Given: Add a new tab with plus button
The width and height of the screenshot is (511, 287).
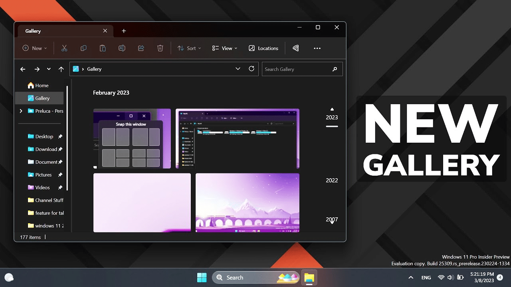Looking at the screenshot, I should tap(124, 31).
